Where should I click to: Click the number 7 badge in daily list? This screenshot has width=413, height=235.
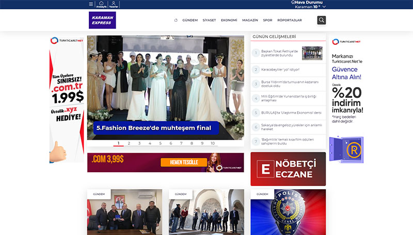[x=256, y=141]
